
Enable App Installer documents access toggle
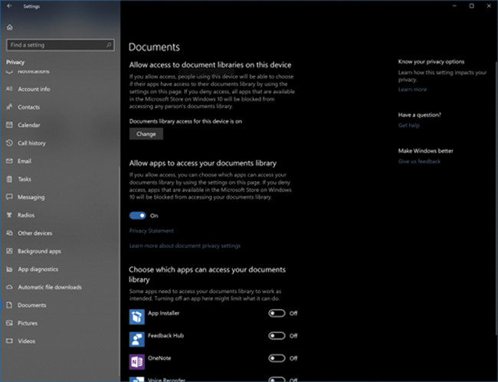(277, 313)
